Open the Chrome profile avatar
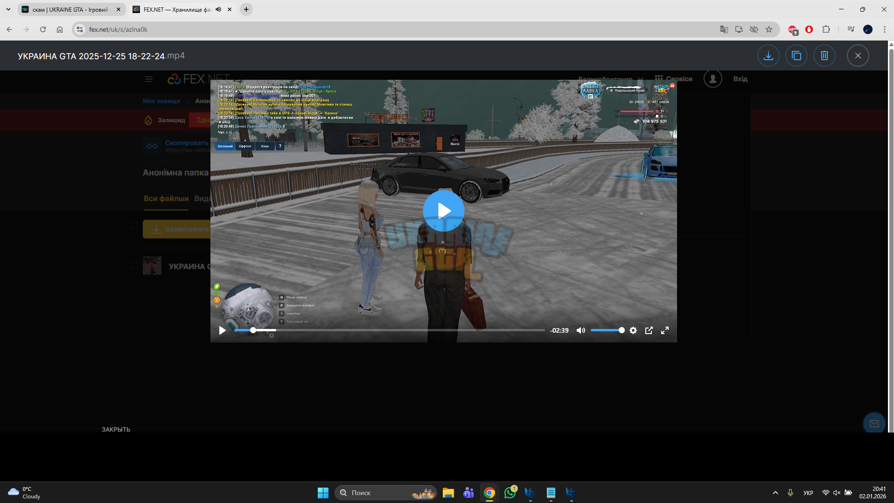Viewport: 894px width, 503px height. tap(868, 29)
